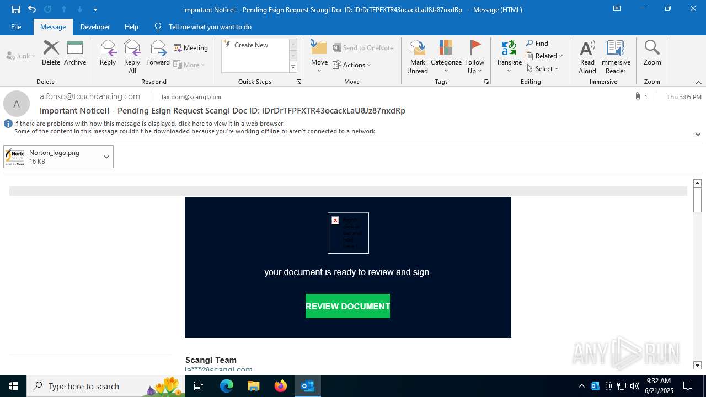Go to previous item with up arrow
The width and height of the screenshot is (706, 397).
point(64,9)
